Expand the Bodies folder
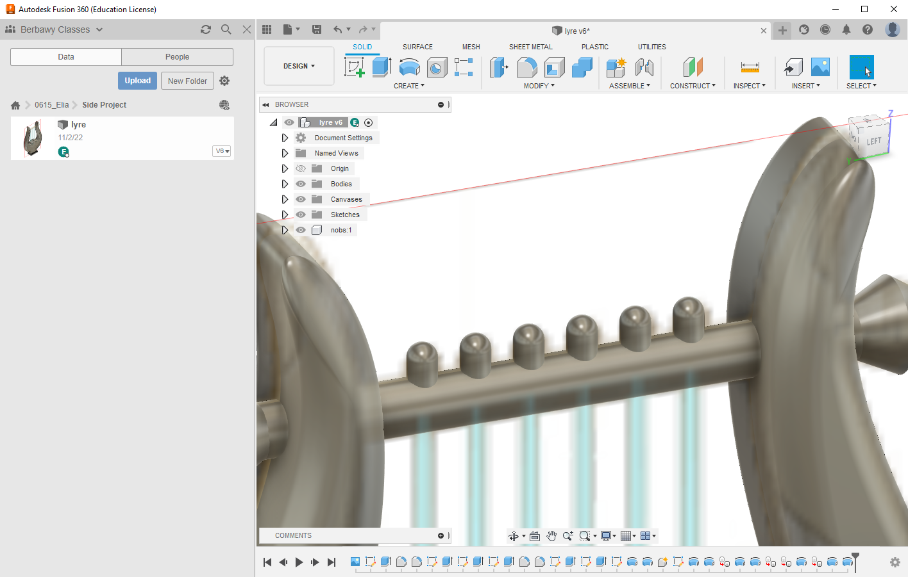This screenshot has width=908, height=577. click(285, 184)
